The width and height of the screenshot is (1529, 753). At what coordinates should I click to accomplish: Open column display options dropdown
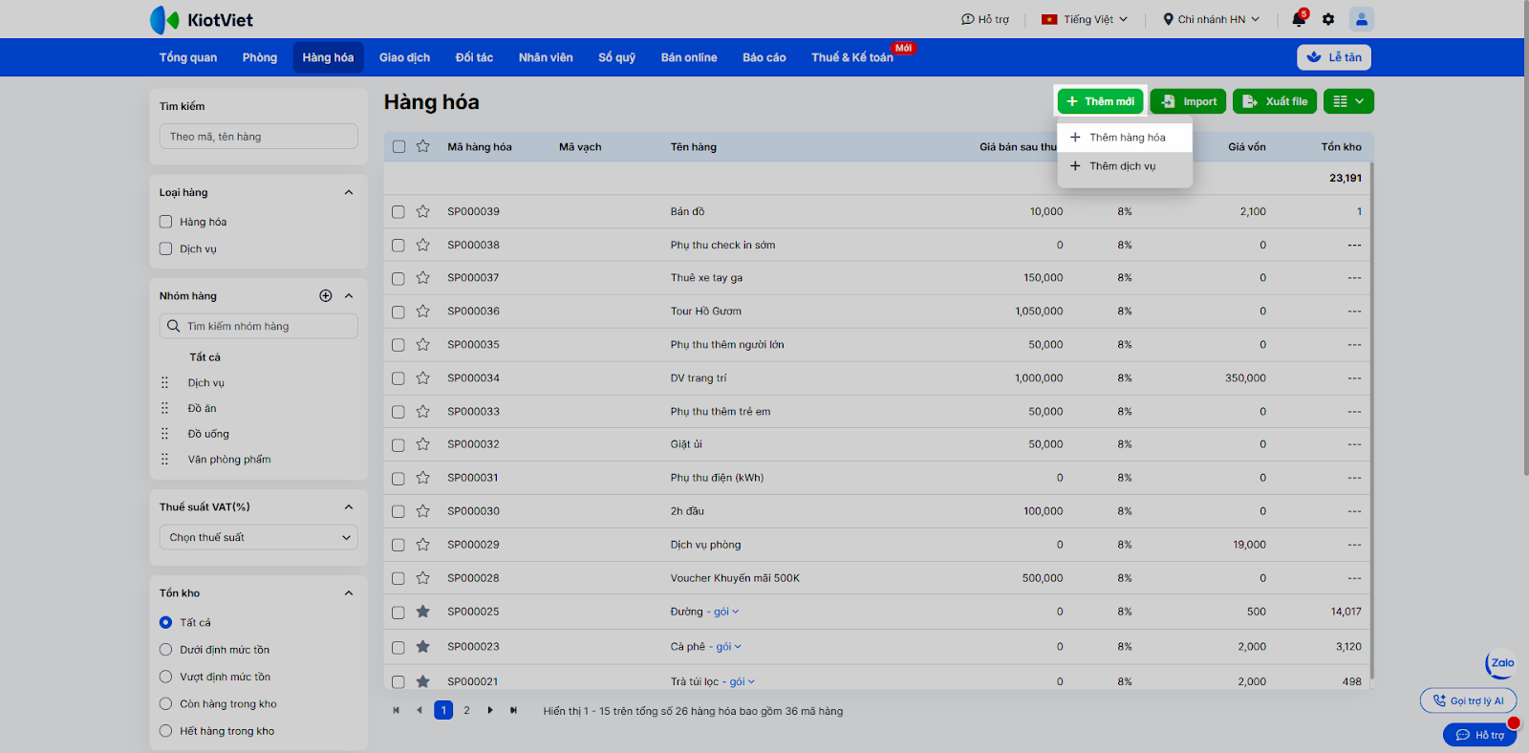(1349, 101)
